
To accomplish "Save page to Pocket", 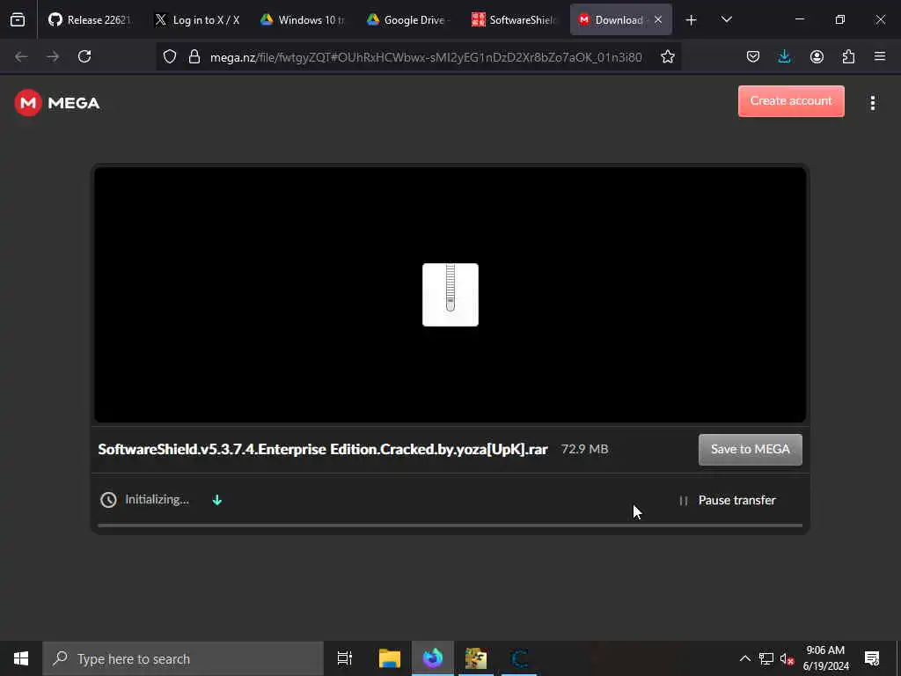I will point(753,56).
